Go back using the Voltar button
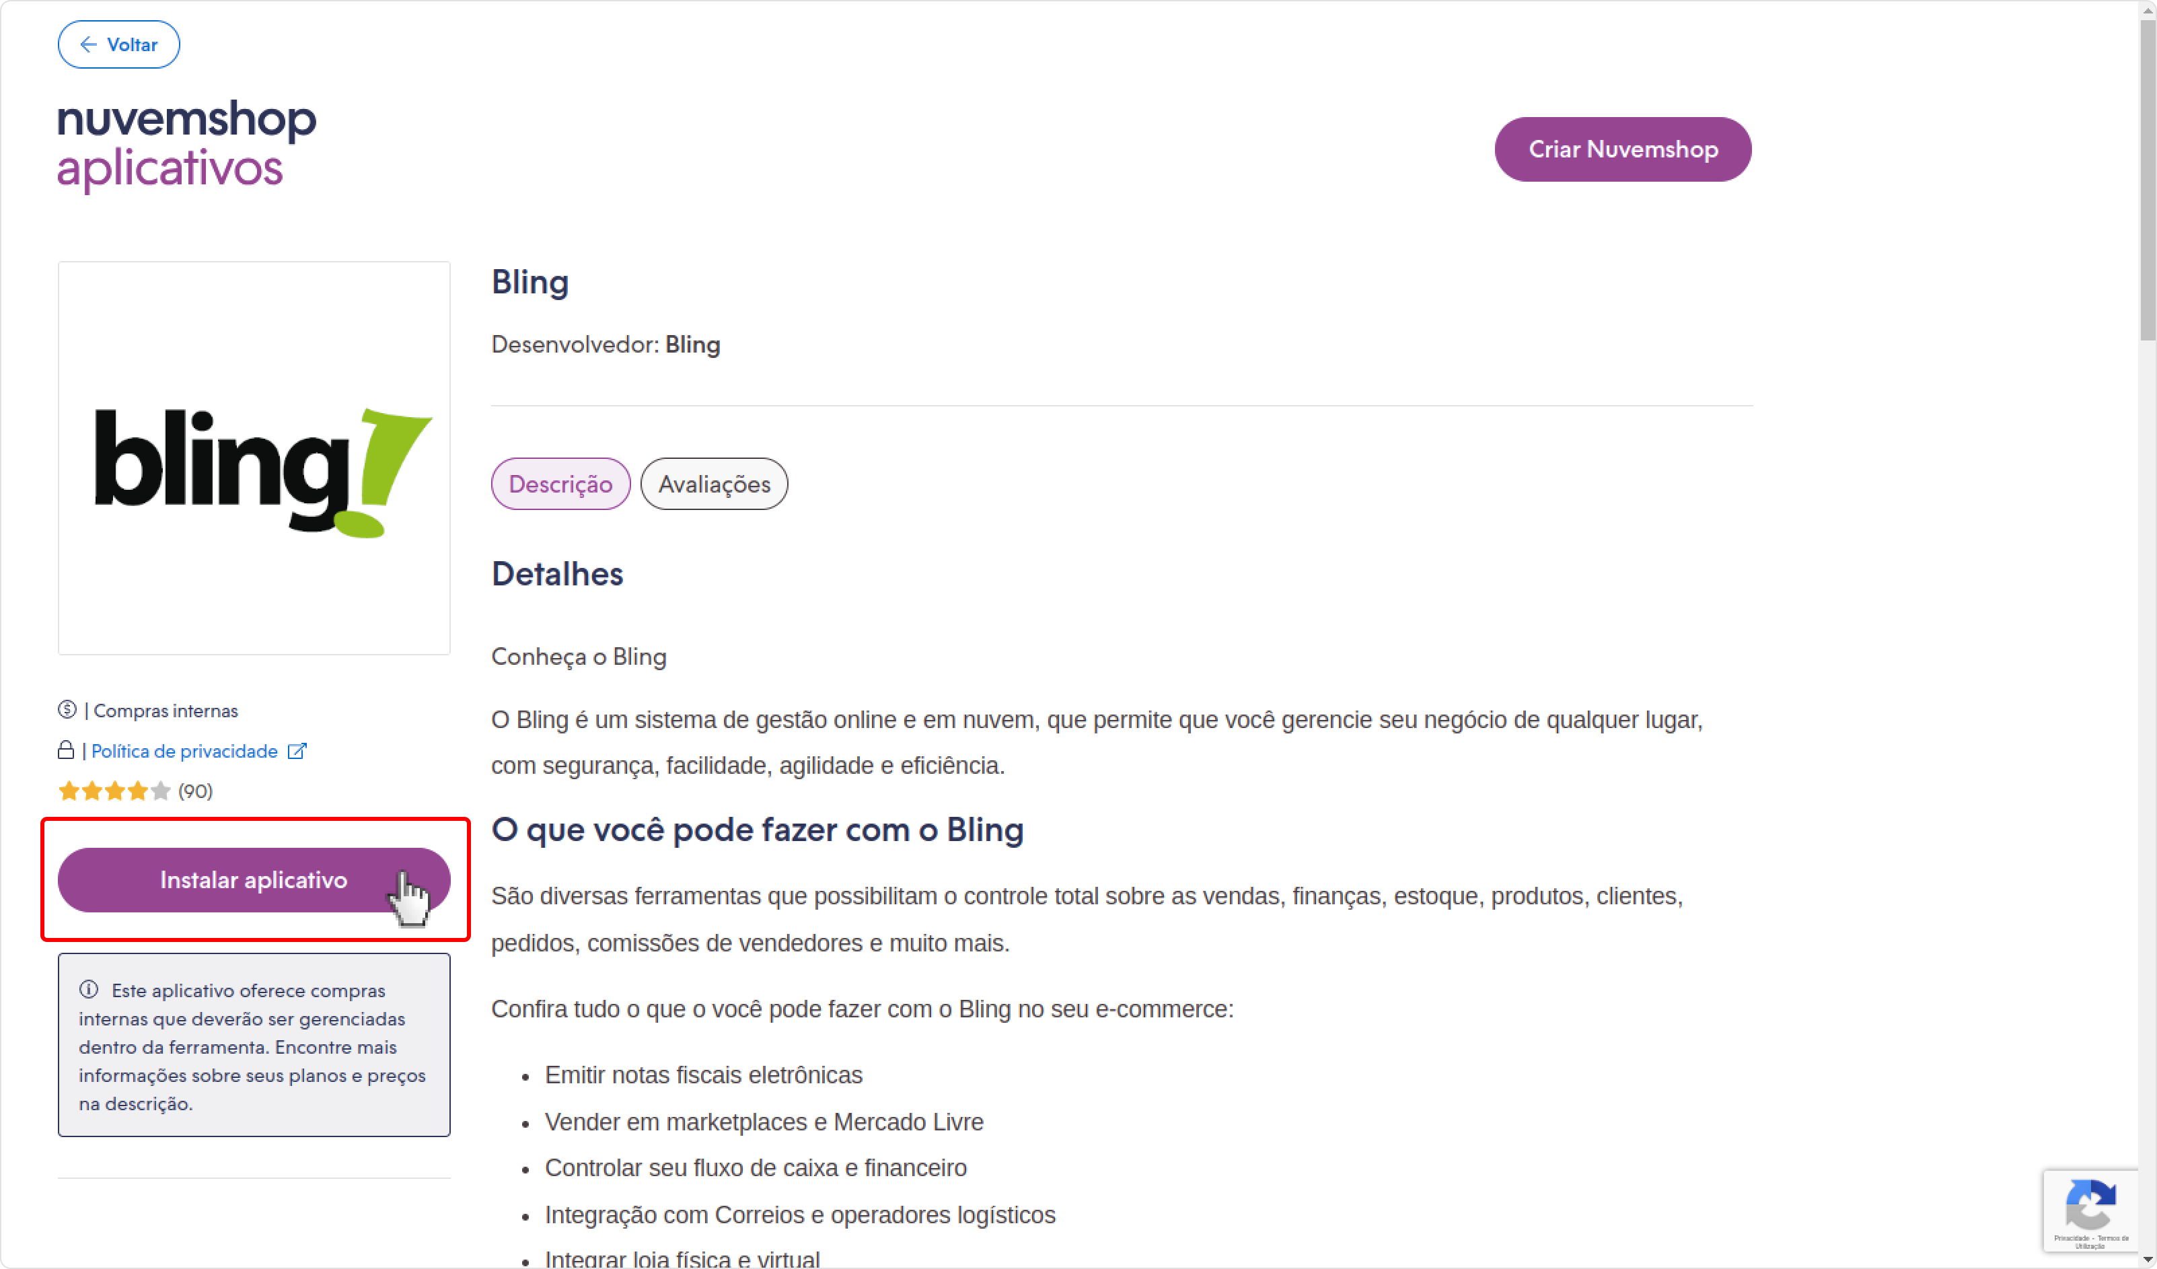This screenshot has width=2157, height=1269. (119, 44)
